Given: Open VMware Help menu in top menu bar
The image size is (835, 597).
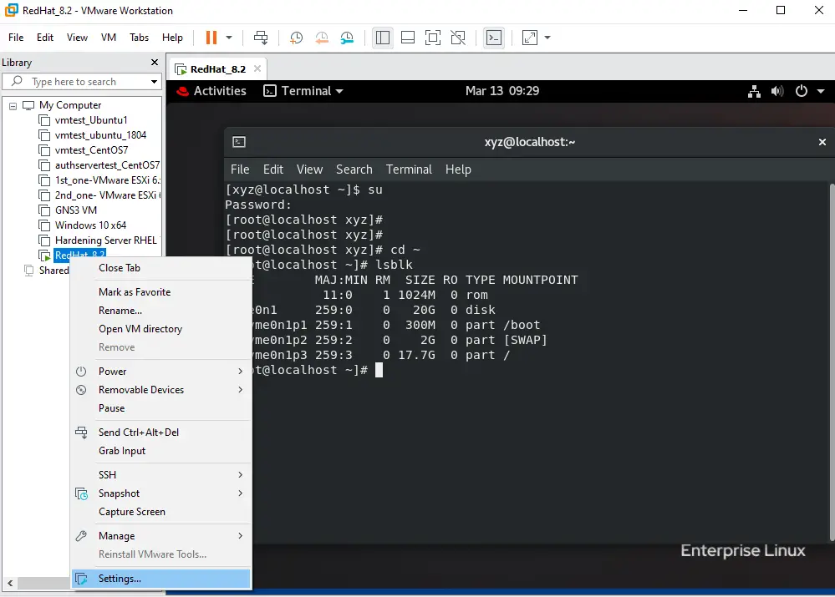Looking at the screenshot, I should coord(172,38).
